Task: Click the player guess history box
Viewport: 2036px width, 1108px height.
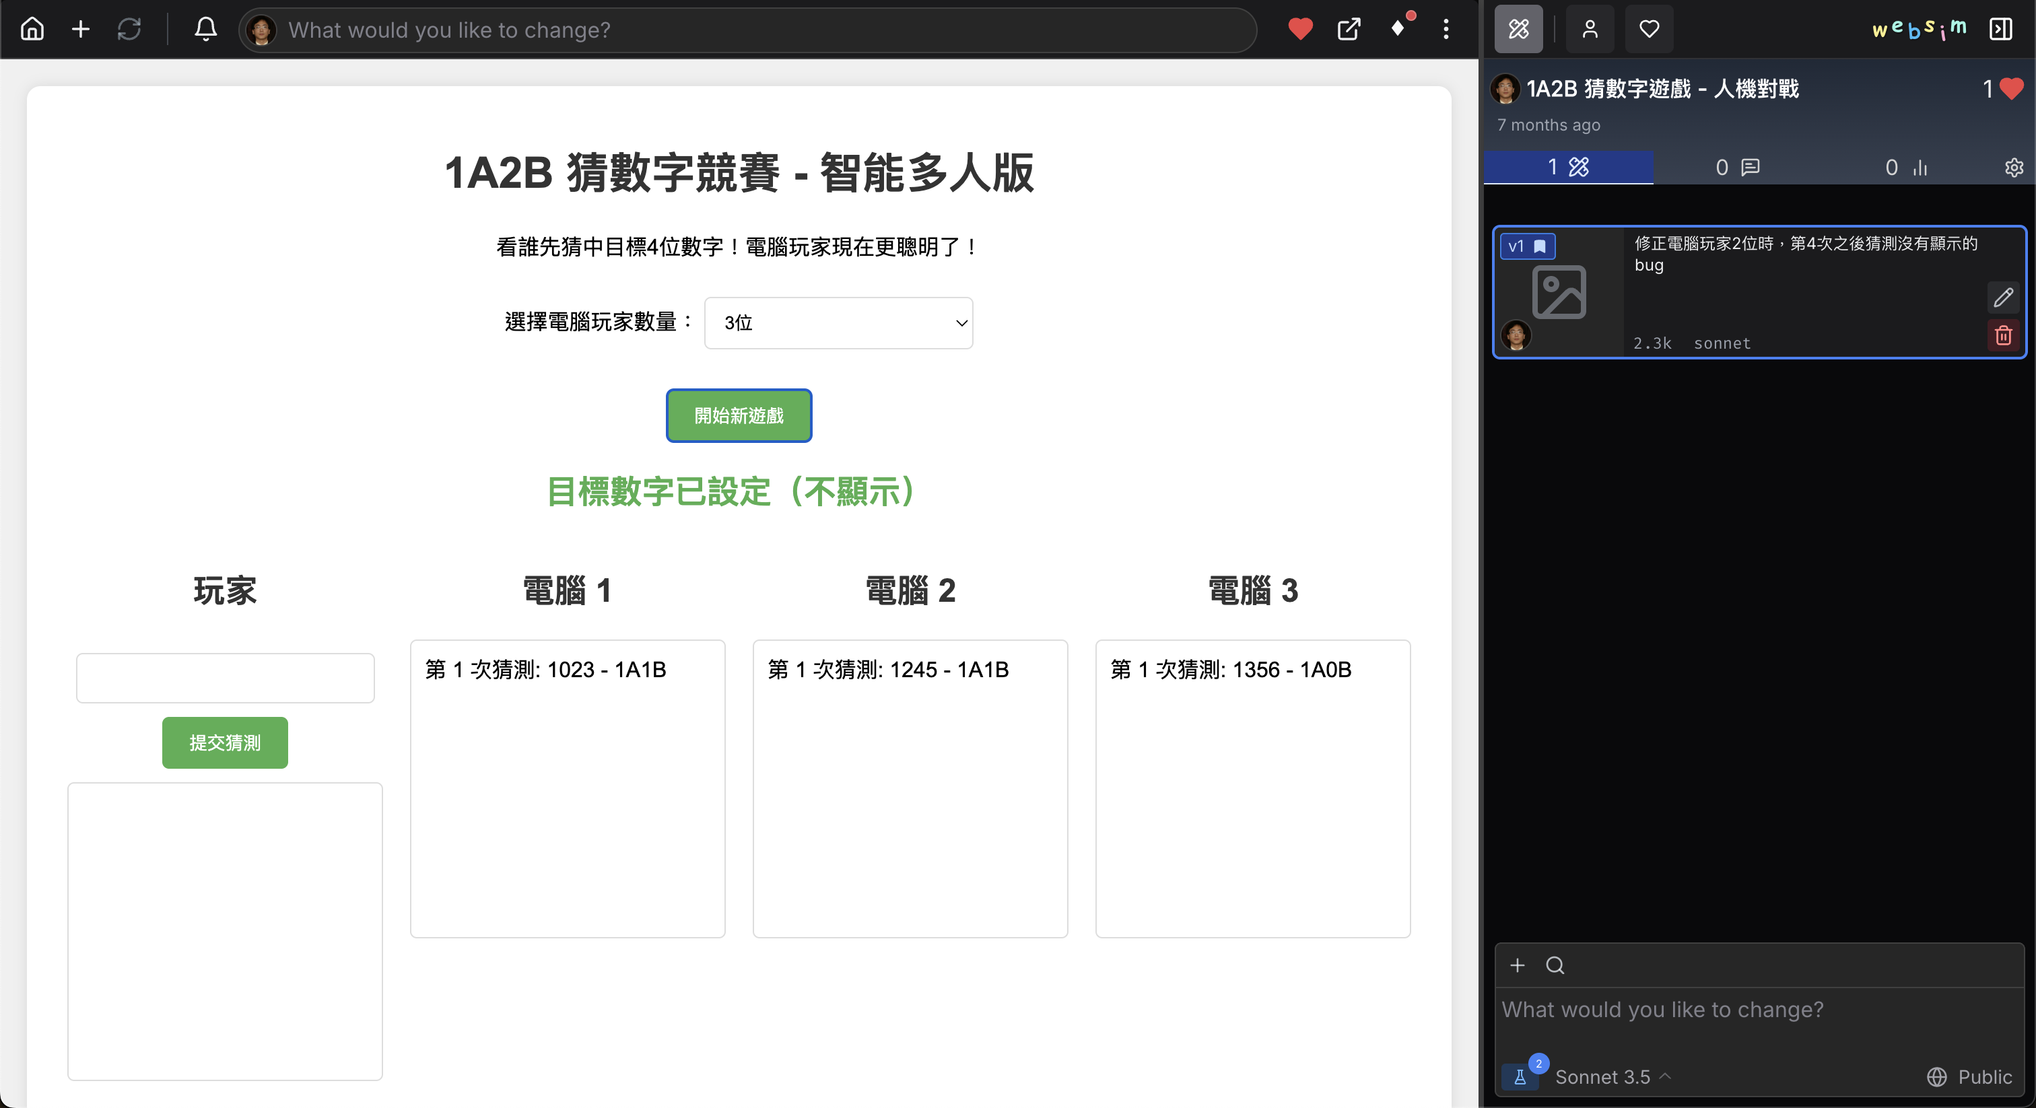Action: pyautogui.click(x=226, y=932)
